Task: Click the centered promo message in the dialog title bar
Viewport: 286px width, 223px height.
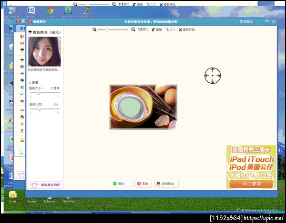Action: pyautogui.click(x=151, y=22)
